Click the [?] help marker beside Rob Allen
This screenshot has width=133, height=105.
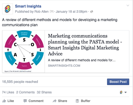pyautogui.click(x=52, y=12)
